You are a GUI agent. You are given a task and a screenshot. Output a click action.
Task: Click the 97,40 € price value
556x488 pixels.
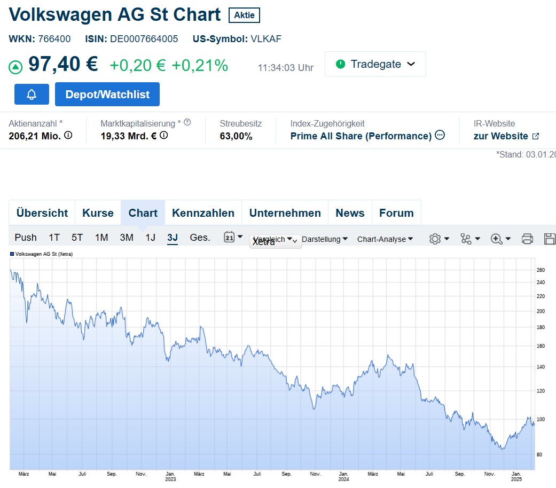pyautogui.click(x=63, y=64)
